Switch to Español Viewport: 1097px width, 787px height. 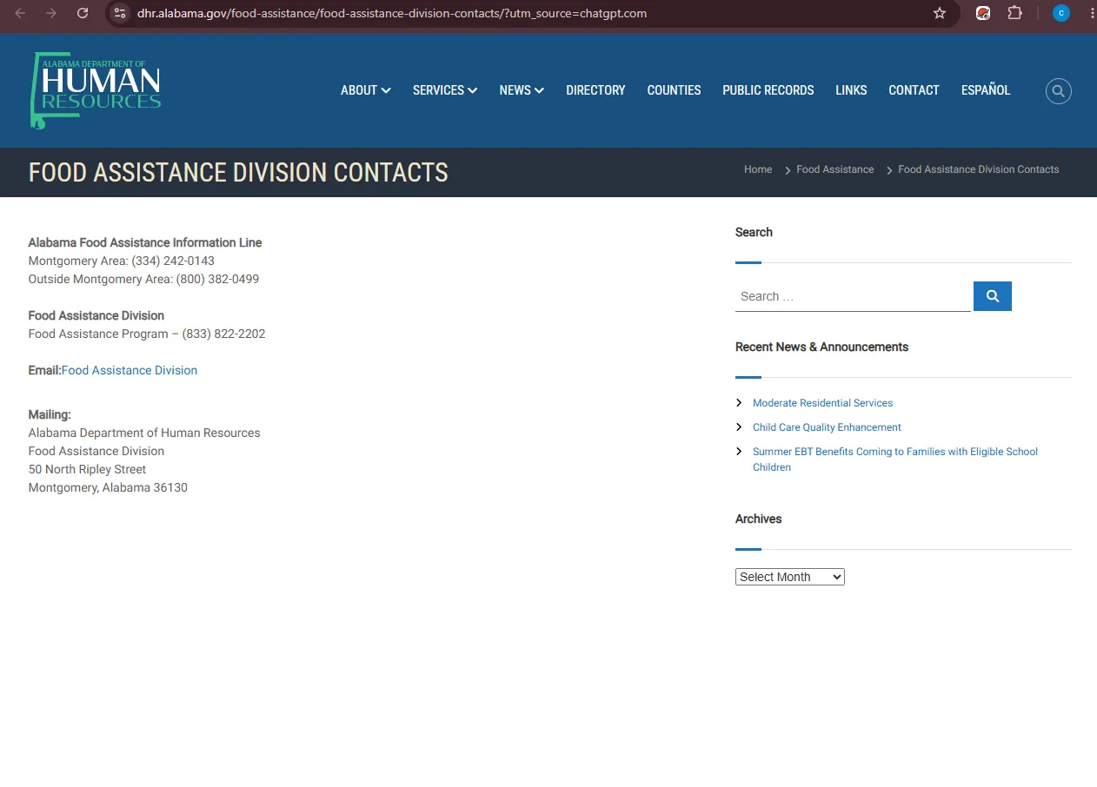tap(986, 90)
